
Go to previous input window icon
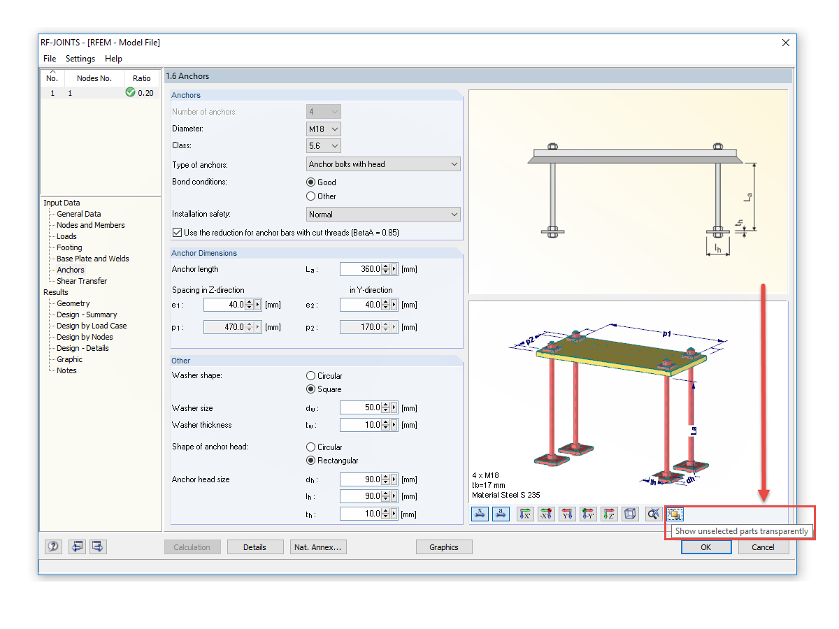[77, 547]
